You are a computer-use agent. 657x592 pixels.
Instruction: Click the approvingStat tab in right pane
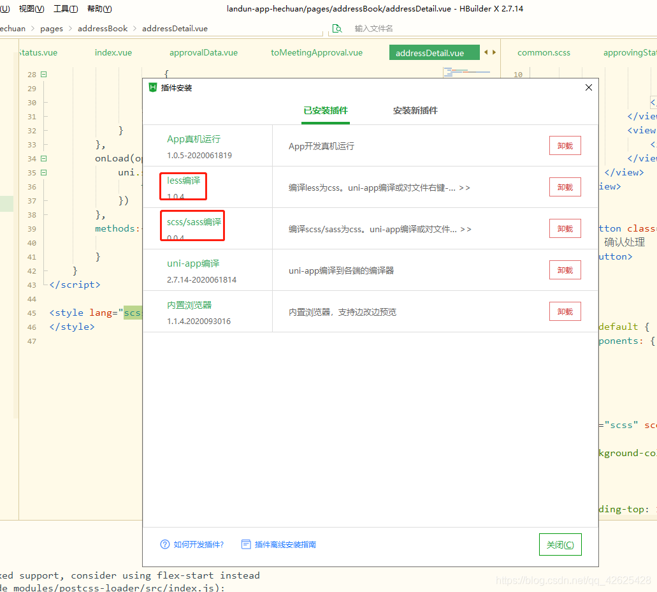tap(630, 52)
